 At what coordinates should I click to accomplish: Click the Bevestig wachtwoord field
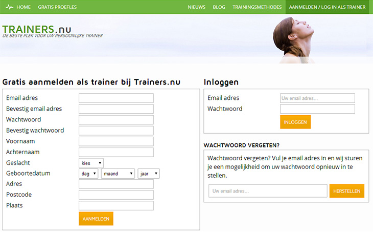click(x=116, y=131)
